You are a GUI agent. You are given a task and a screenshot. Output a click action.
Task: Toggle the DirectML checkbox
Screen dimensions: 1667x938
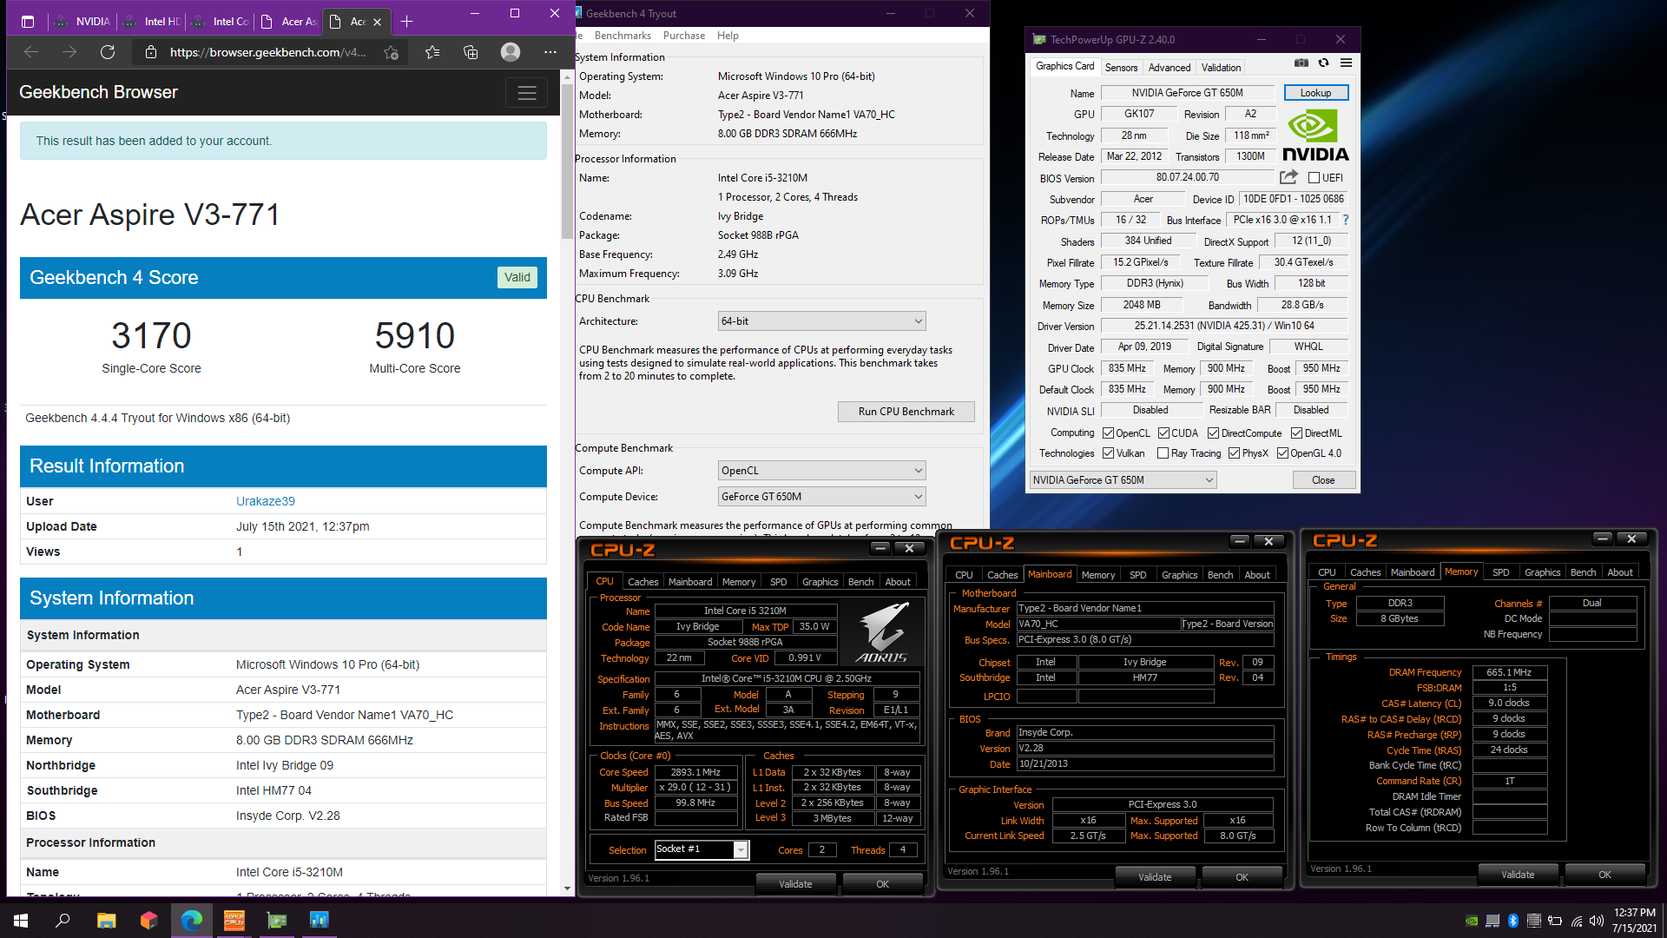tap(1296, 433)
